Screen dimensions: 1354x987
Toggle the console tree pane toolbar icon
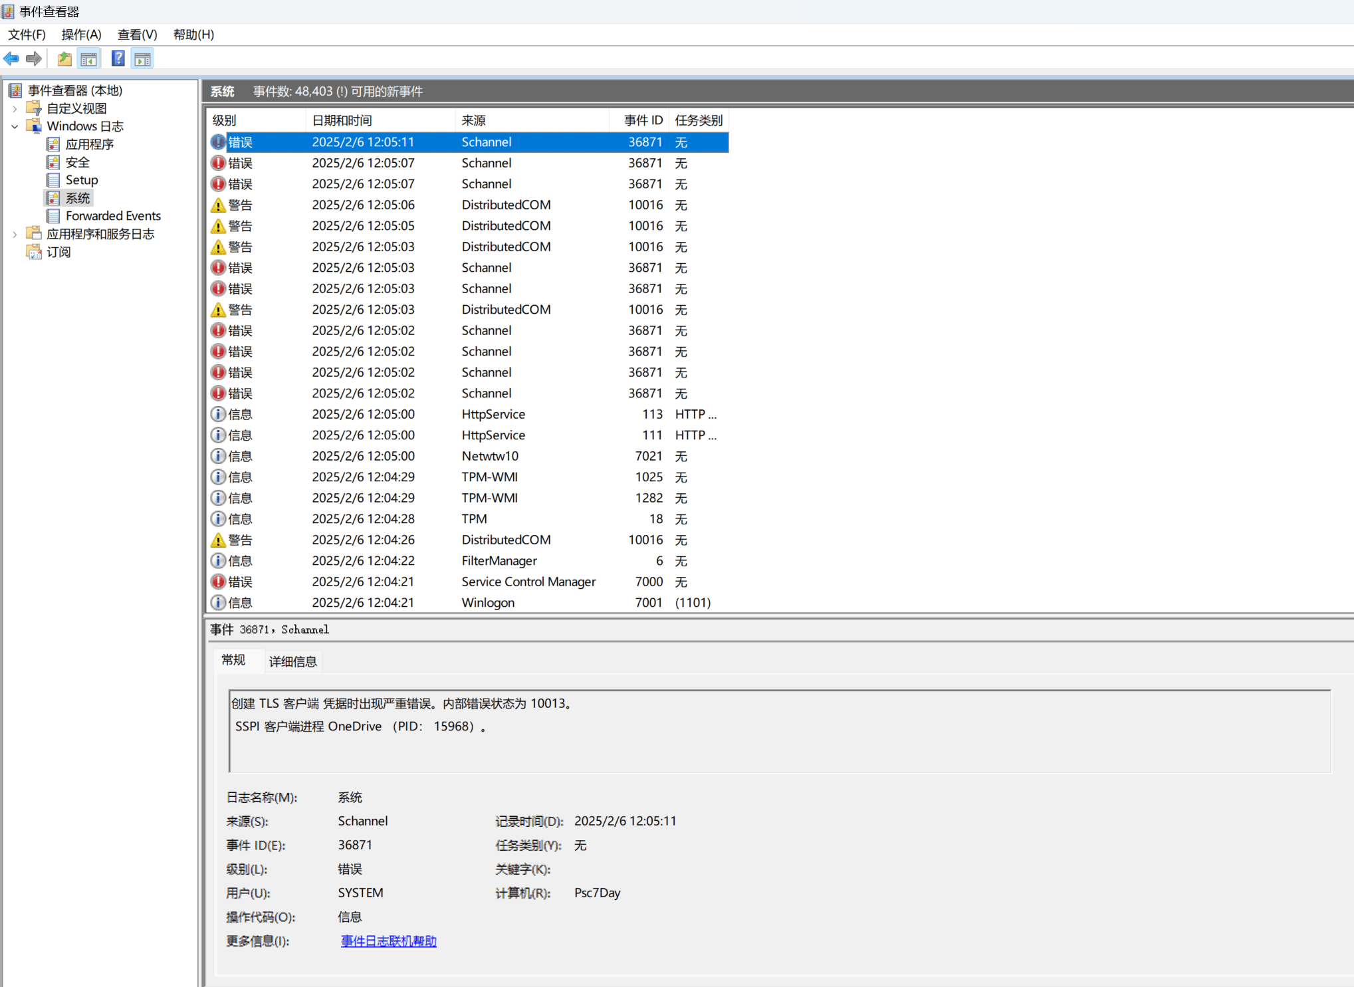pyautogui.click(x=88, y=59)
